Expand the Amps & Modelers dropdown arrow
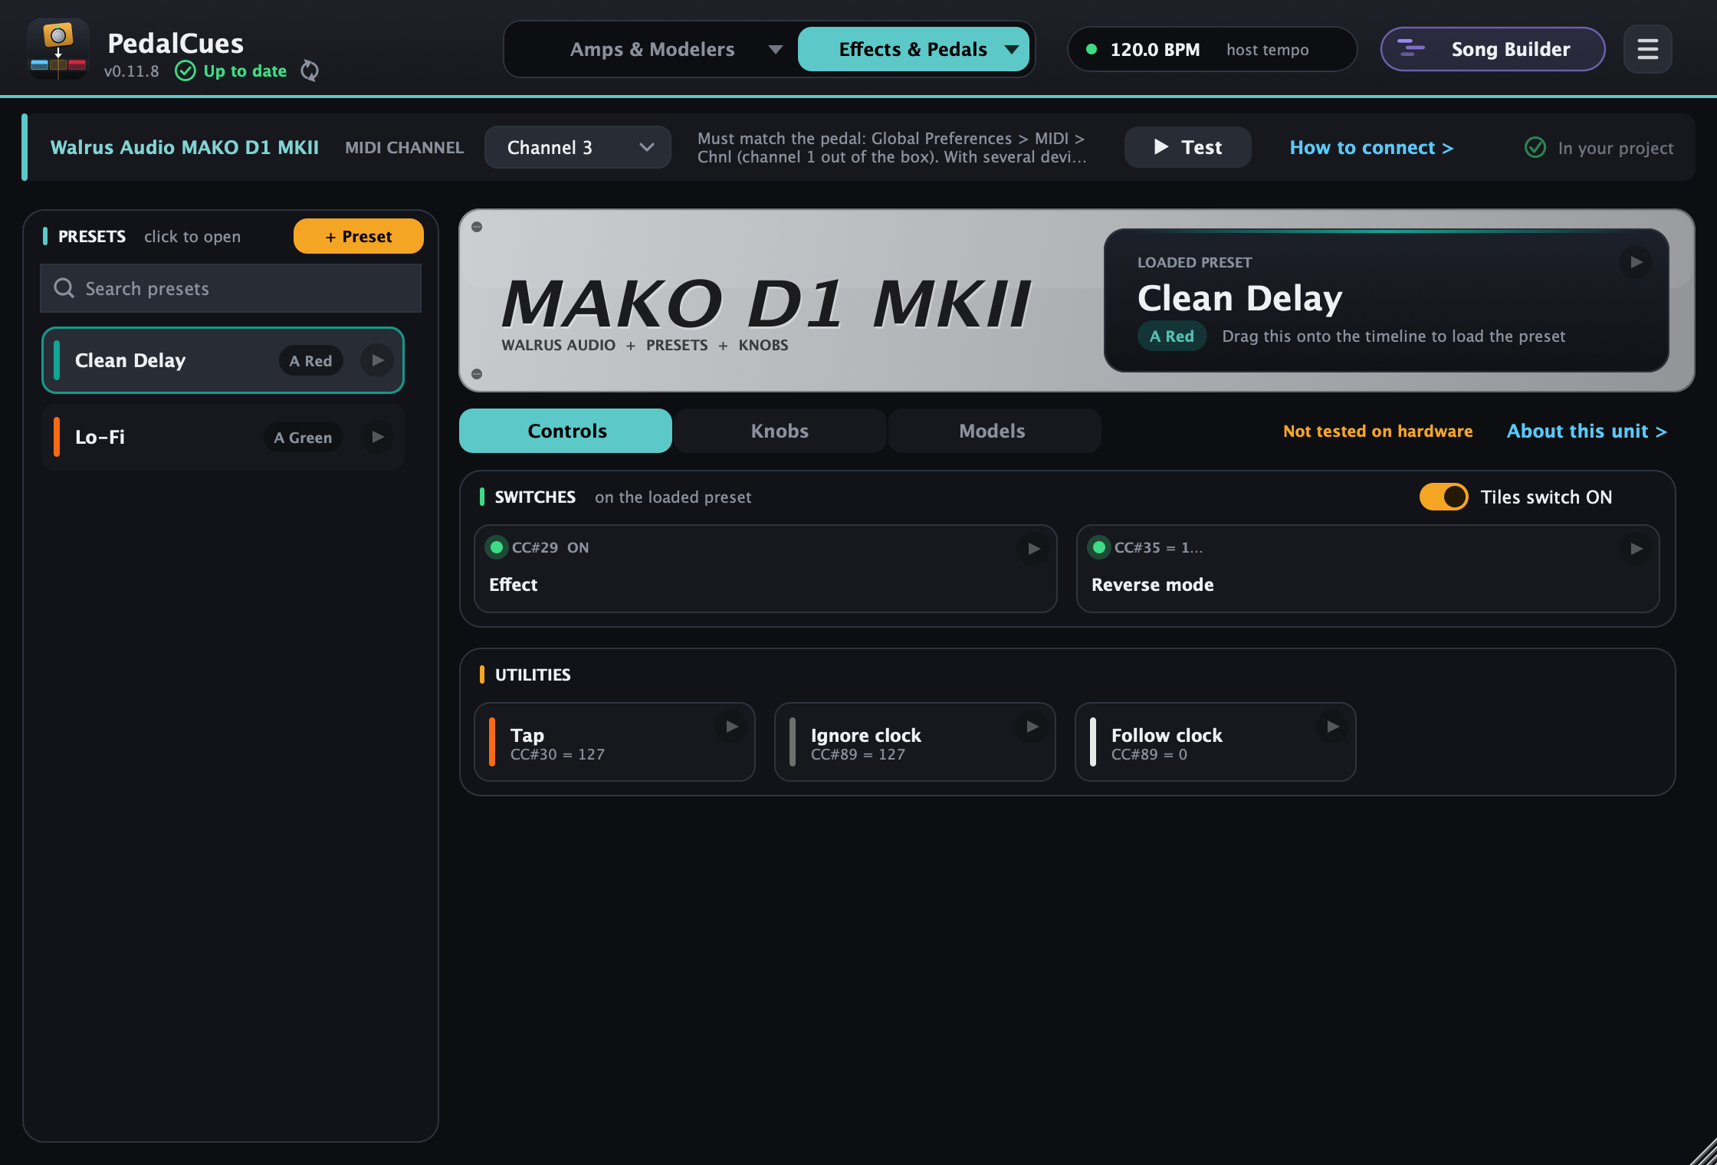 click(776, 50)
